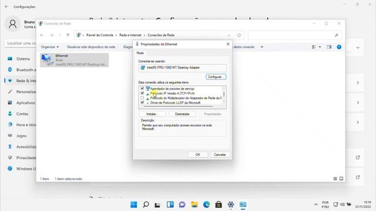376x211 pixels.
Task: Open Chat on taskbar
Action: [182, 205]
